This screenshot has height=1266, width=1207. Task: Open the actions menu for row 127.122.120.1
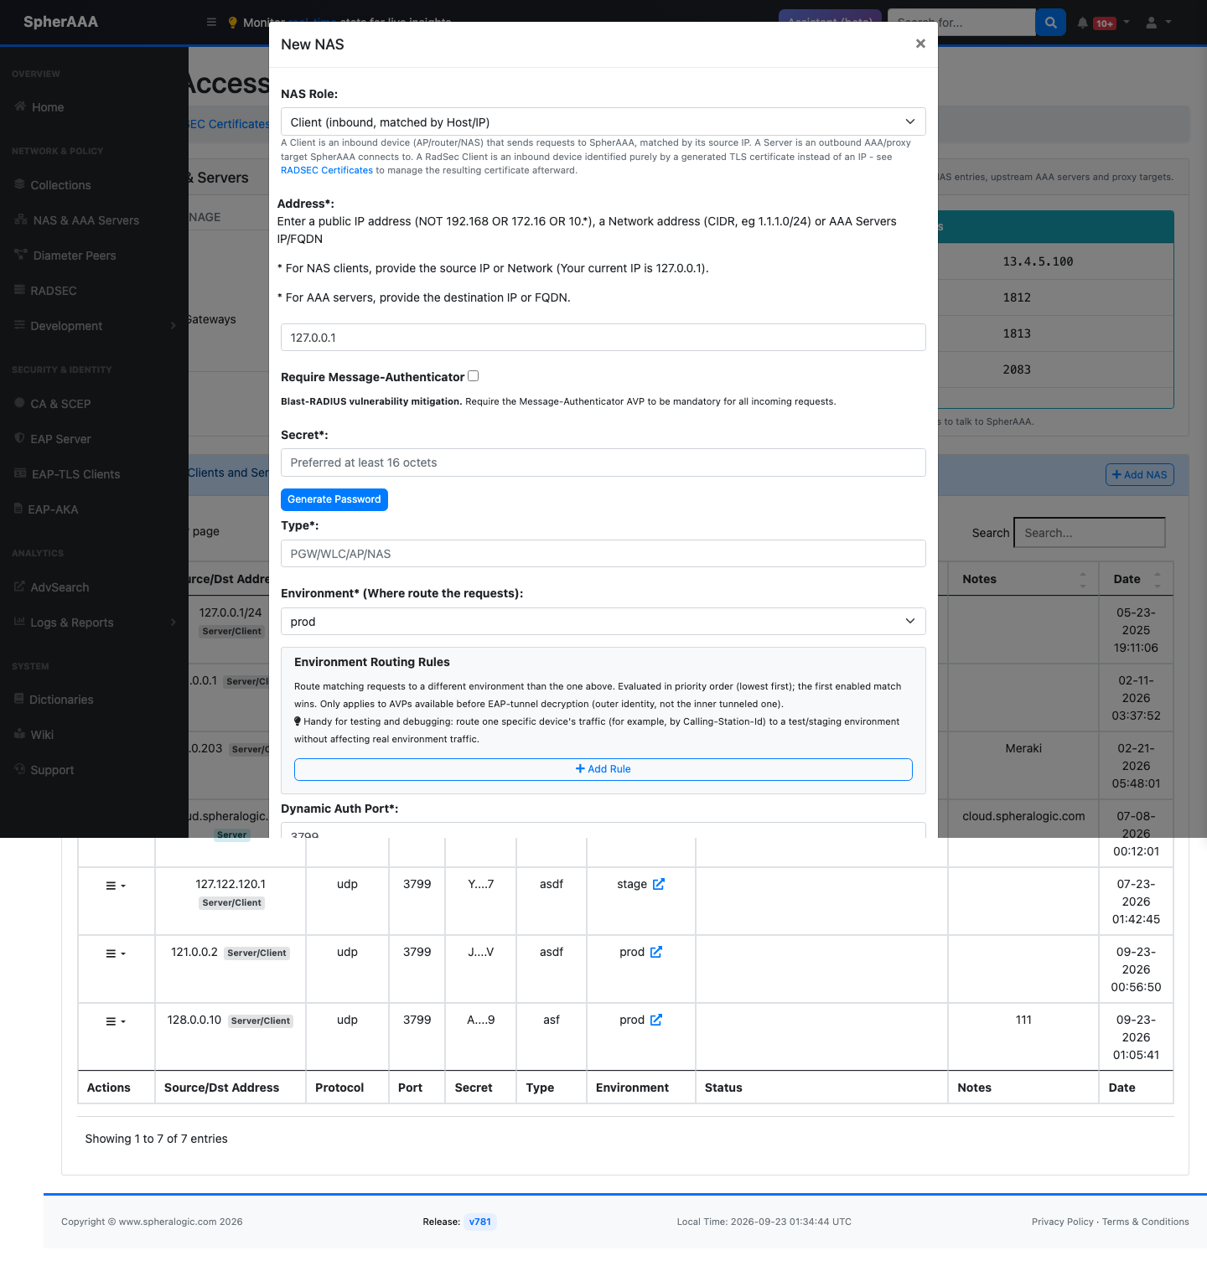(x=116, y=886)
